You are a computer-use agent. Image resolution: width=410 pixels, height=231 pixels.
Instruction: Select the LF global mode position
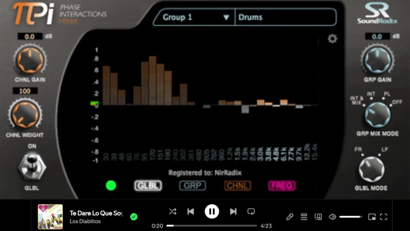[384, 150]
